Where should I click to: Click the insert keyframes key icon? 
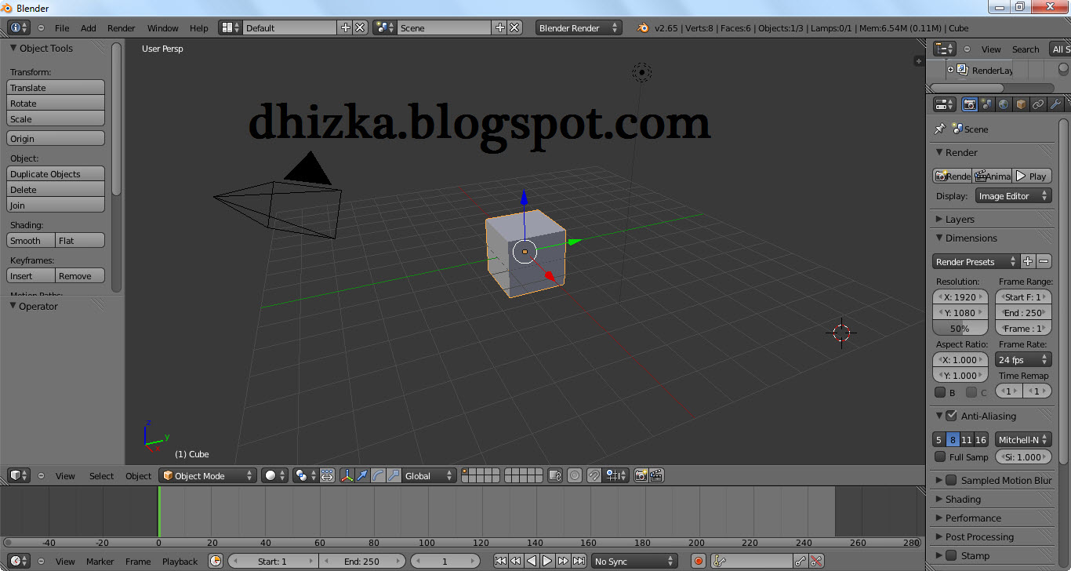(801, 561)
